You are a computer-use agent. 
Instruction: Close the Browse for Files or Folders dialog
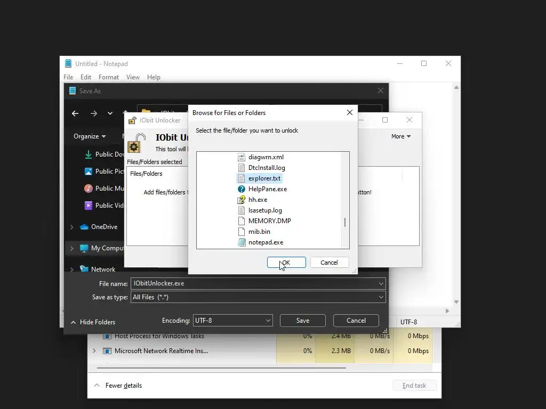(350, 112)
